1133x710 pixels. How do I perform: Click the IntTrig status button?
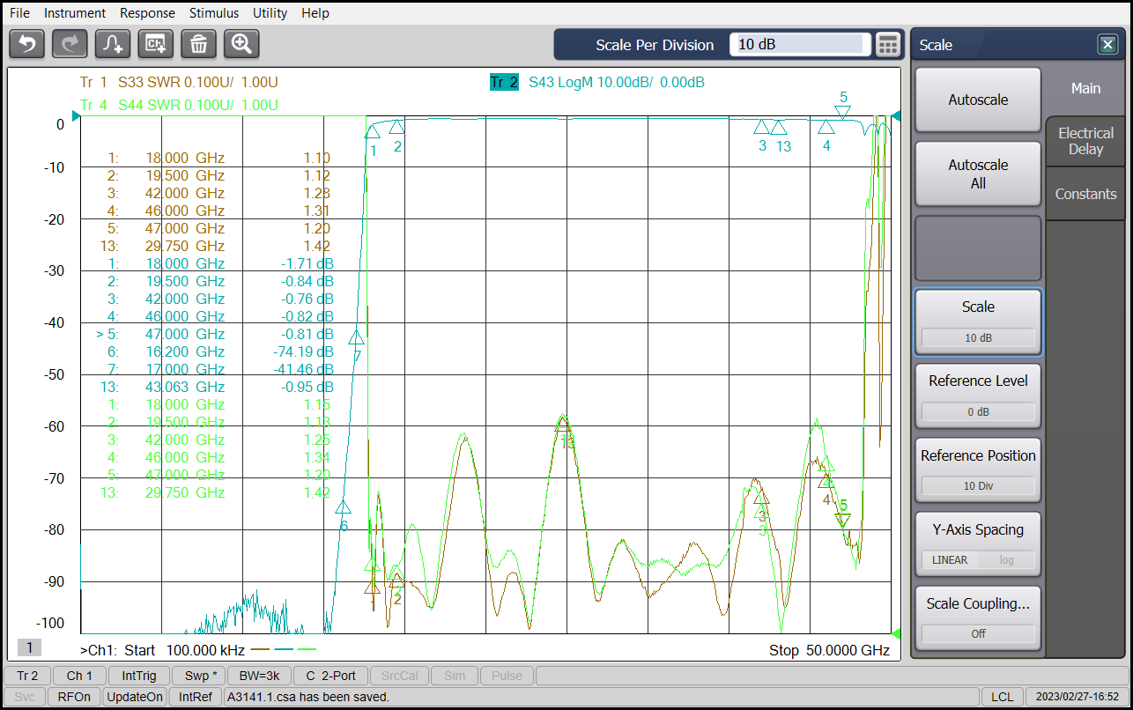(x=139, y=676)
